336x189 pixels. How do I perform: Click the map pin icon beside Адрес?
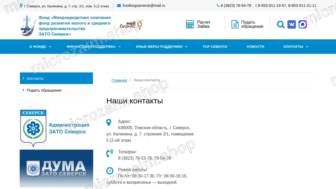click(109, 123)
